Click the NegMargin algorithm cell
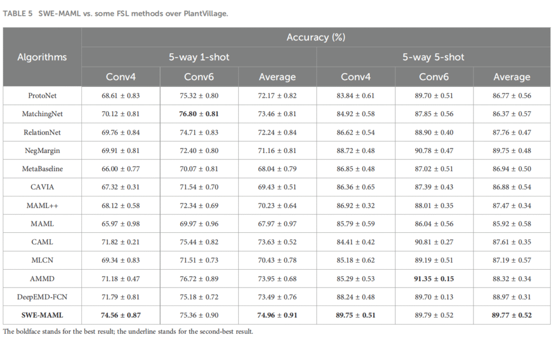Image resolution: width=556 pixels, height=344 pixels. 42,150
